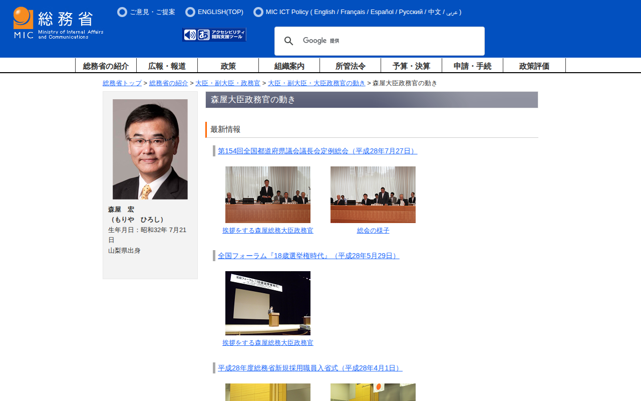
Task: Open the 組織案内 menu
Action: [x=289, y=66]
